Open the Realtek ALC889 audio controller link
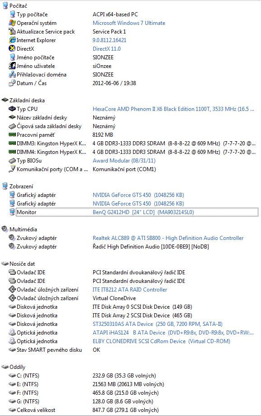 click(x=168, y=238)
